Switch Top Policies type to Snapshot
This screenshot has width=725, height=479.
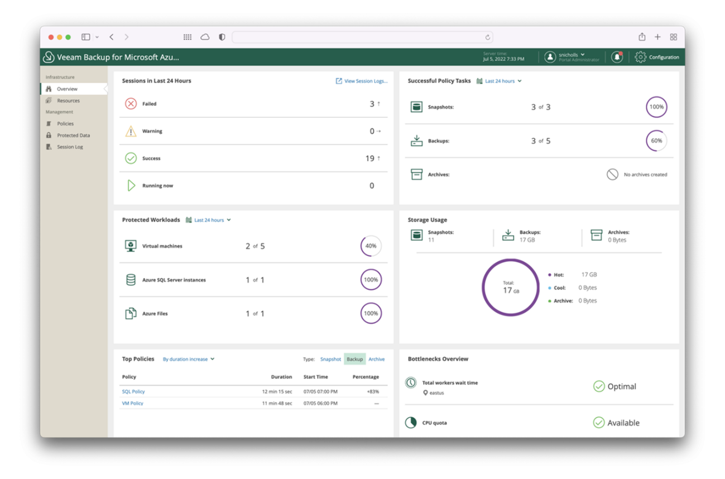[x=330, y=360]
